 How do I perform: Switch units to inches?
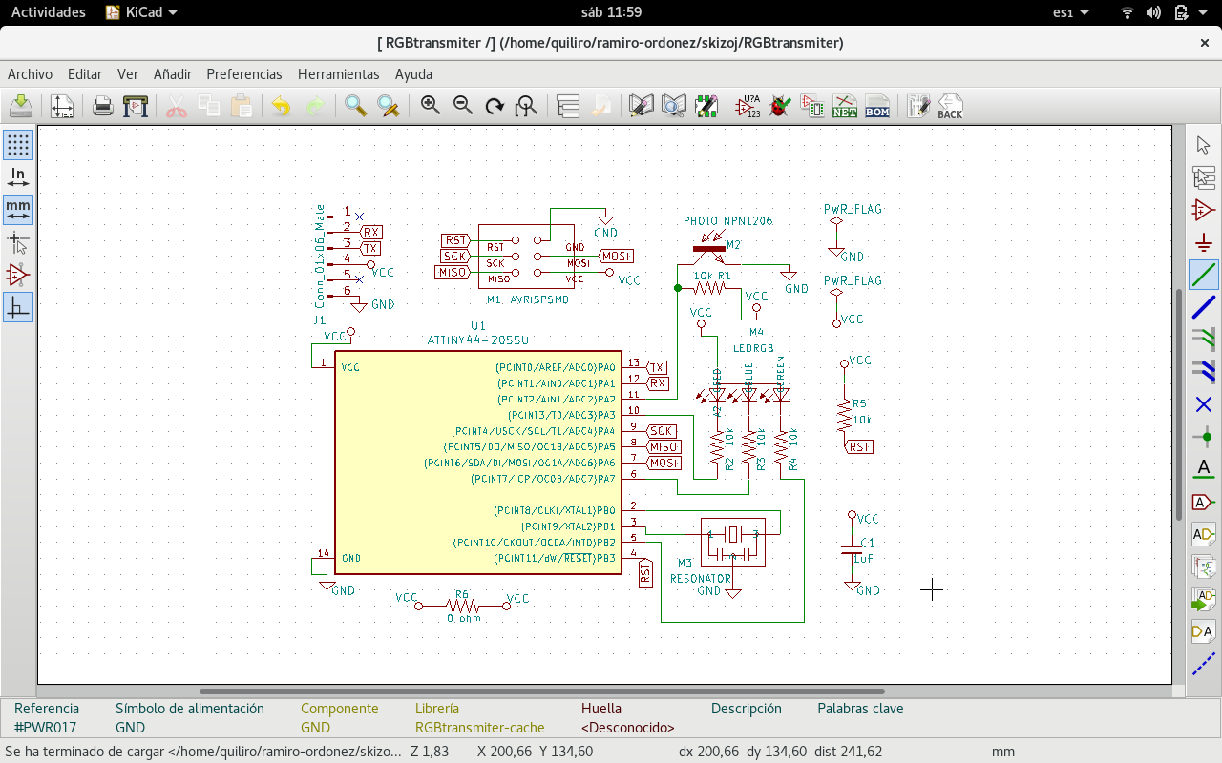click(18, 177)
